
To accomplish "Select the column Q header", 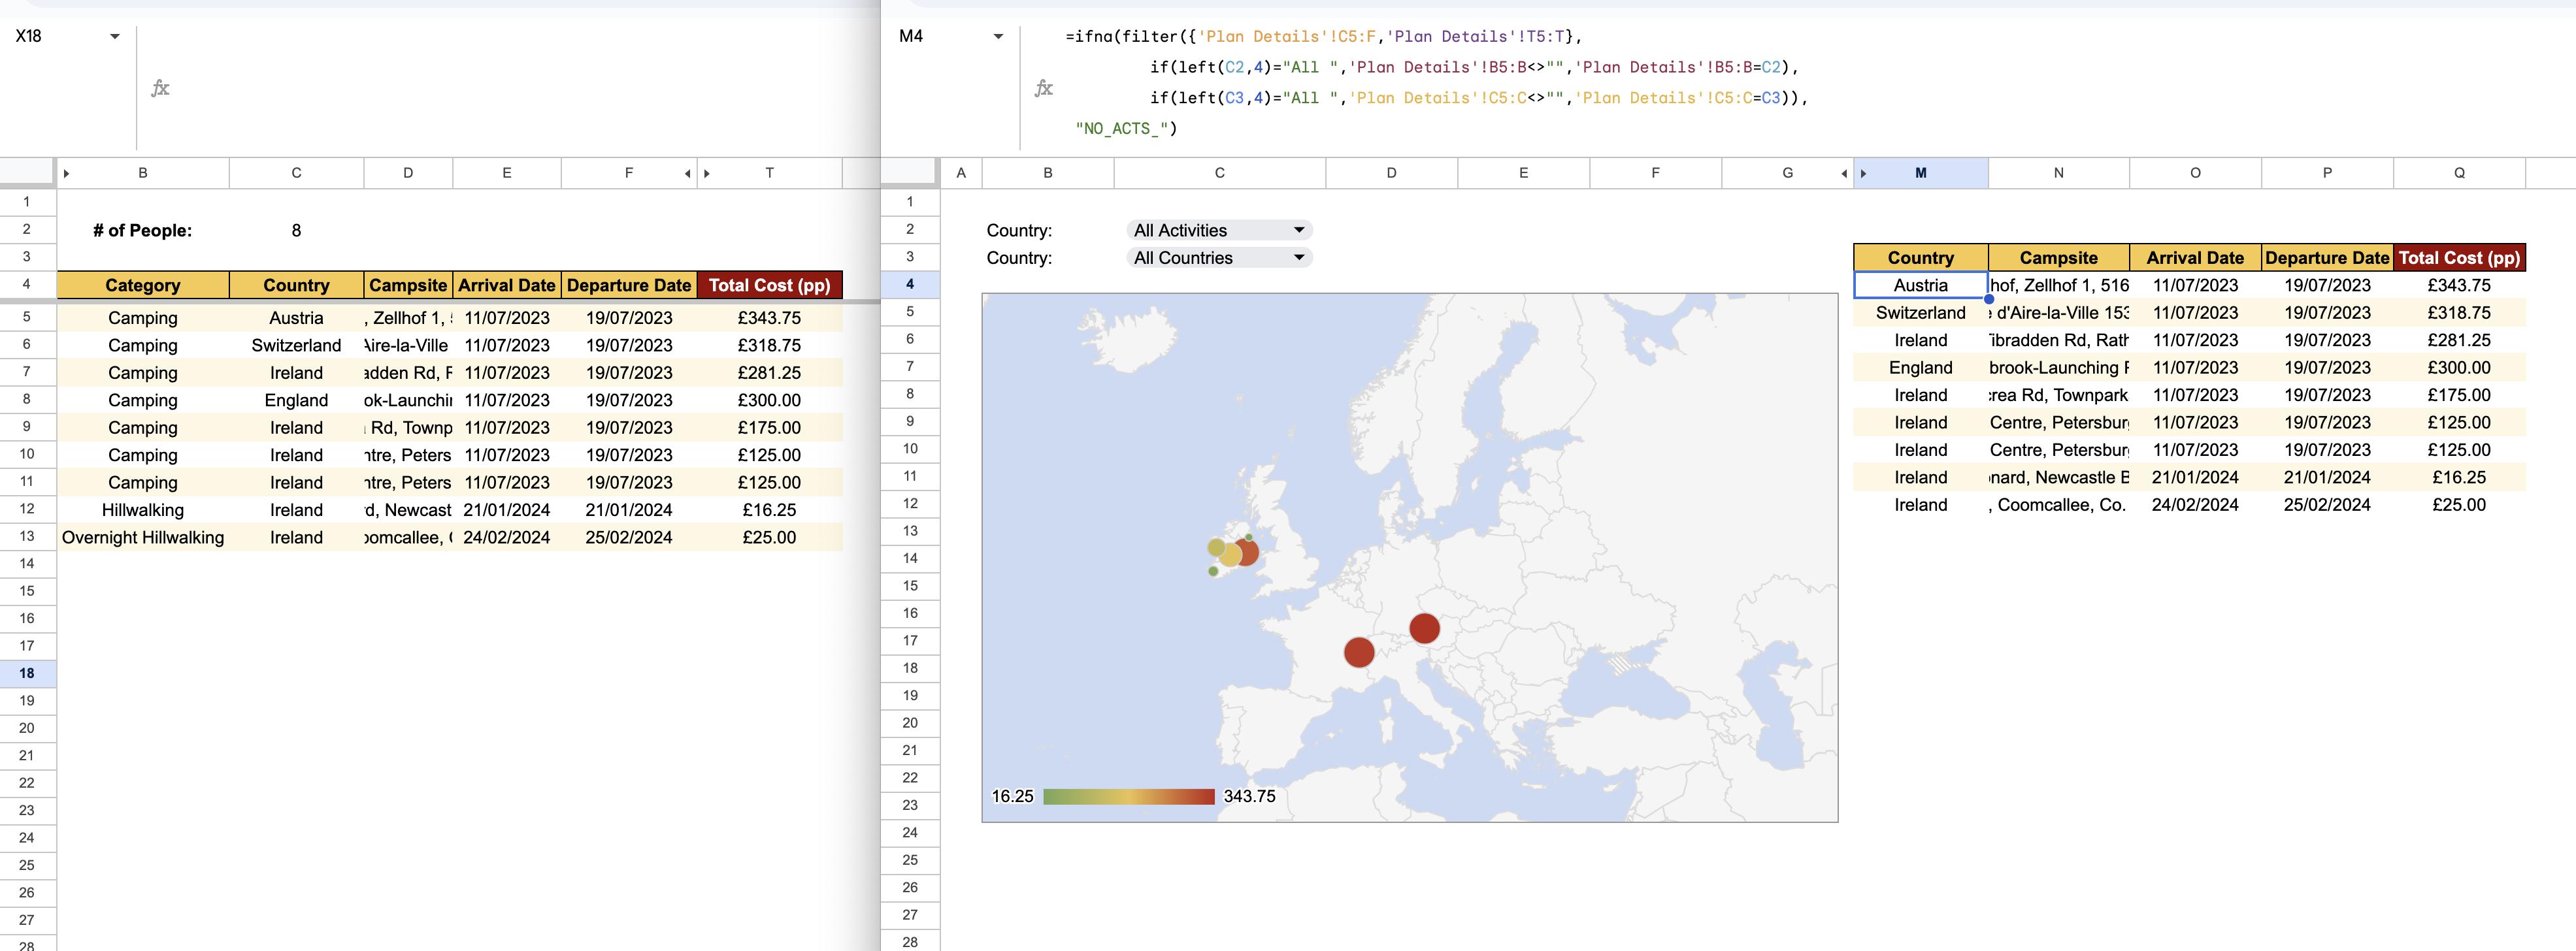I will coord(2458,173).
